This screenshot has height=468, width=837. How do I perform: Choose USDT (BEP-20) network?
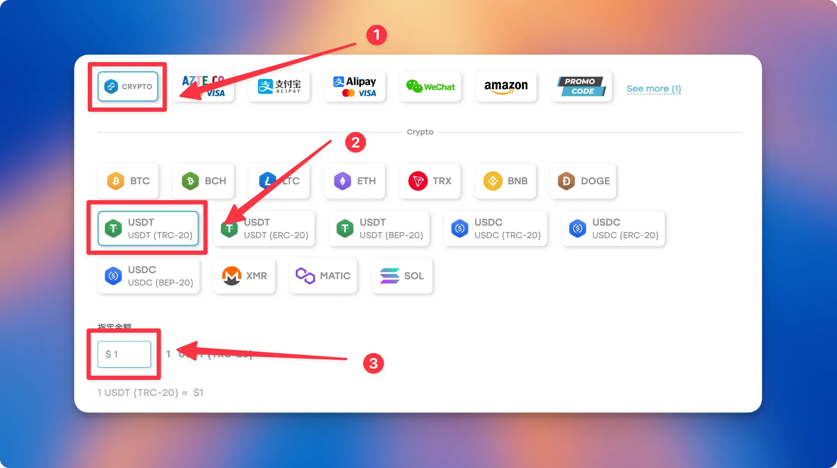379,229
